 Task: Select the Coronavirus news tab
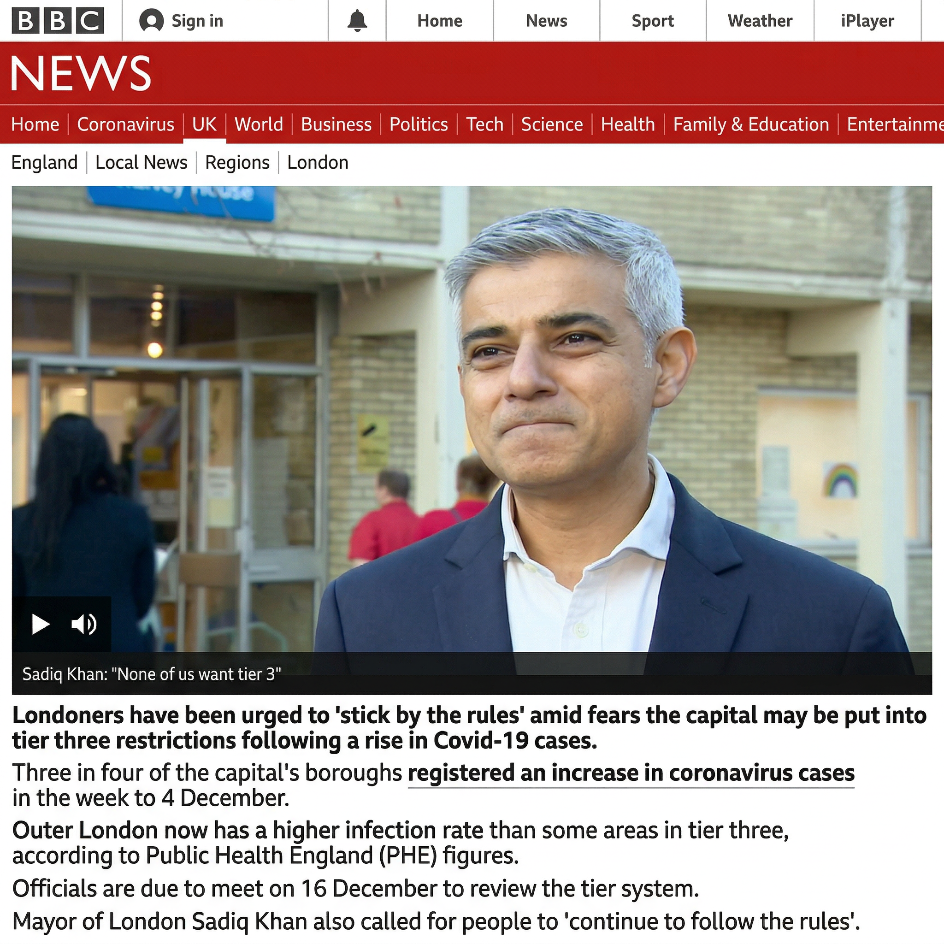(125, 124)
